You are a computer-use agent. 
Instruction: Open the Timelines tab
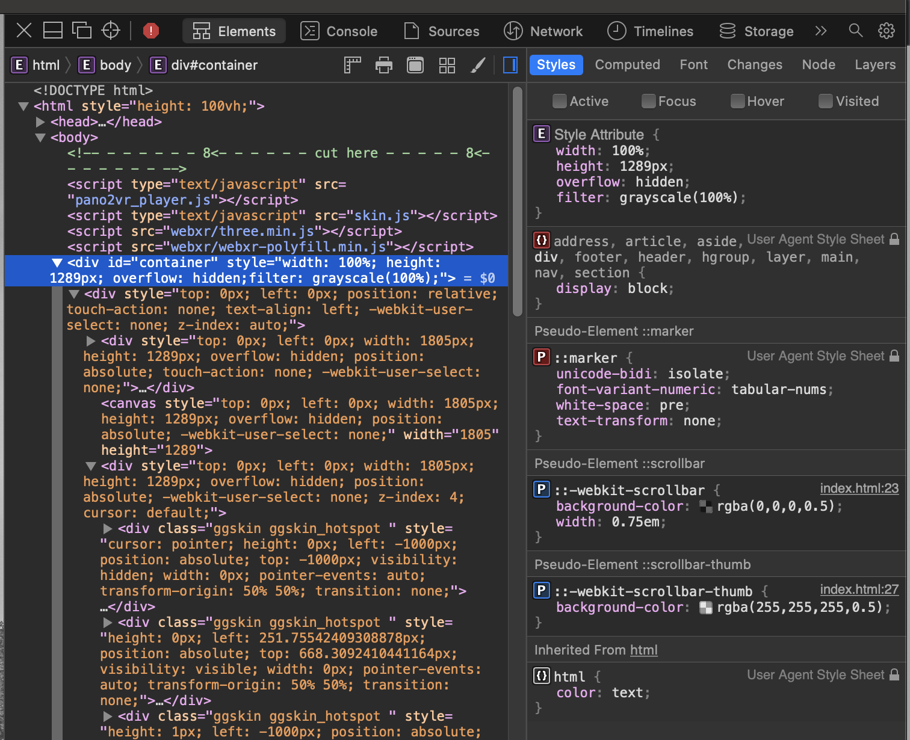(650, 31)
